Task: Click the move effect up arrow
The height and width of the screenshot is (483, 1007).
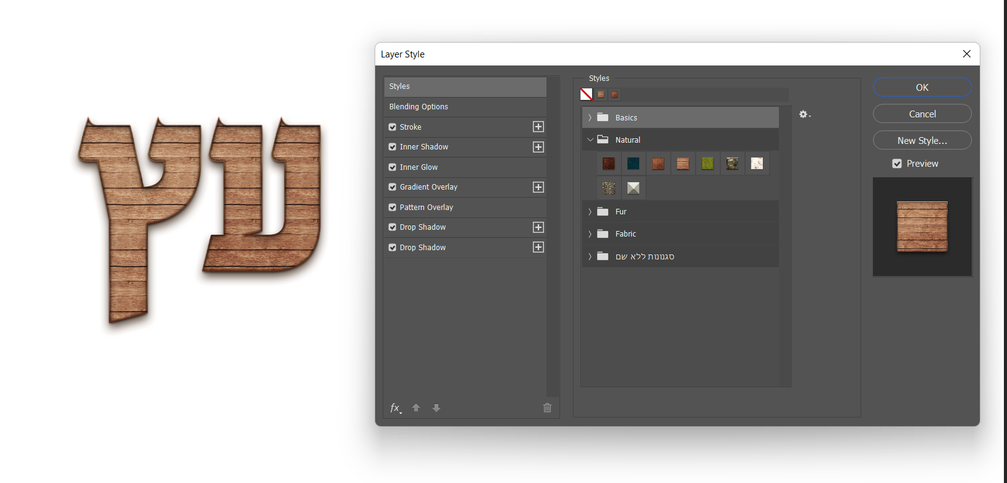Action: coord(416,408)
